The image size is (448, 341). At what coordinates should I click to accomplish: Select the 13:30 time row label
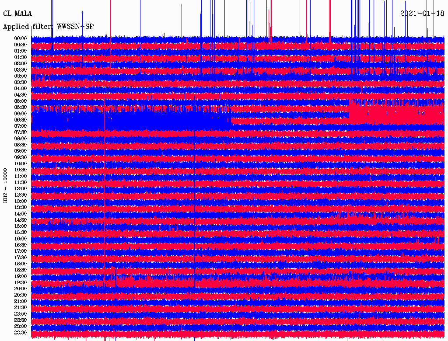point(21,207)
